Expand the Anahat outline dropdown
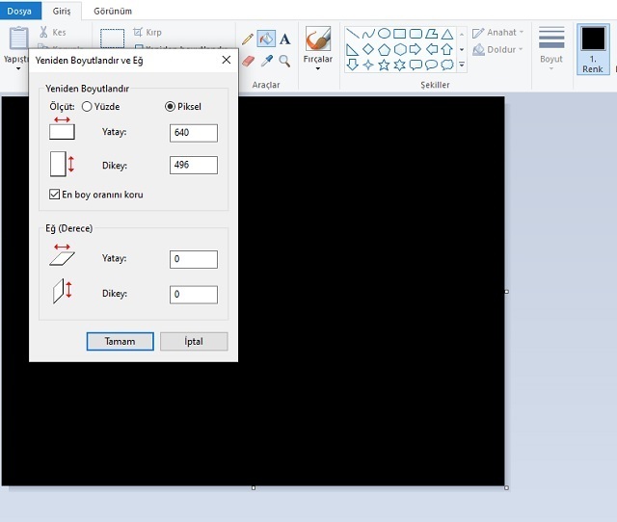The width and height of the screenshot is (617, 522). click(500, 33)
